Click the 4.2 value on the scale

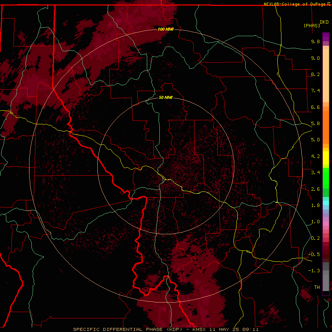pyautogui.click(x=315, y=156)
